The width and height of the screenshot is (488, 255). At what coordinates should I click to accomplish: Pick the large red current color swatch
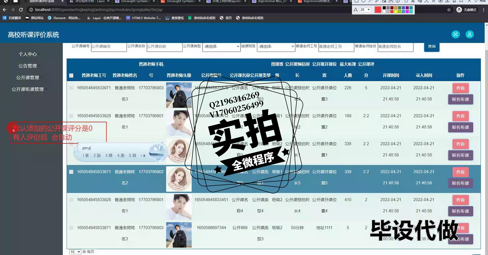click(x=378, y=10)
